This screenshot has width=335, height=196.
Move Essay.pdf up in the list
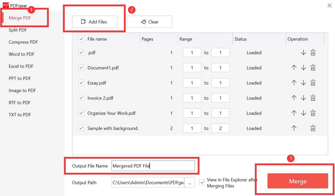tap(295, 83)
